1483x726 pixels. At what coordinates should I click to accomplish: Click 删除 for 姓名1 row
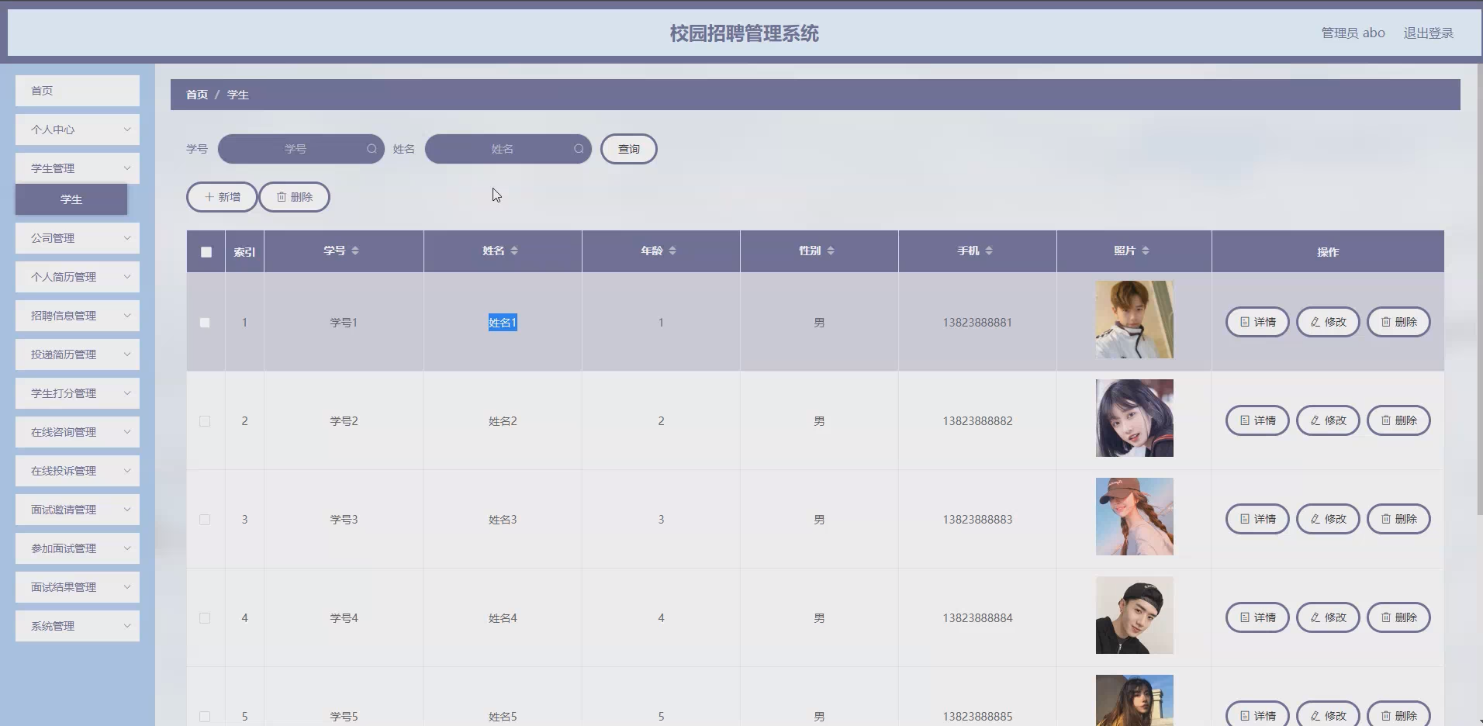pos(1398,322)
